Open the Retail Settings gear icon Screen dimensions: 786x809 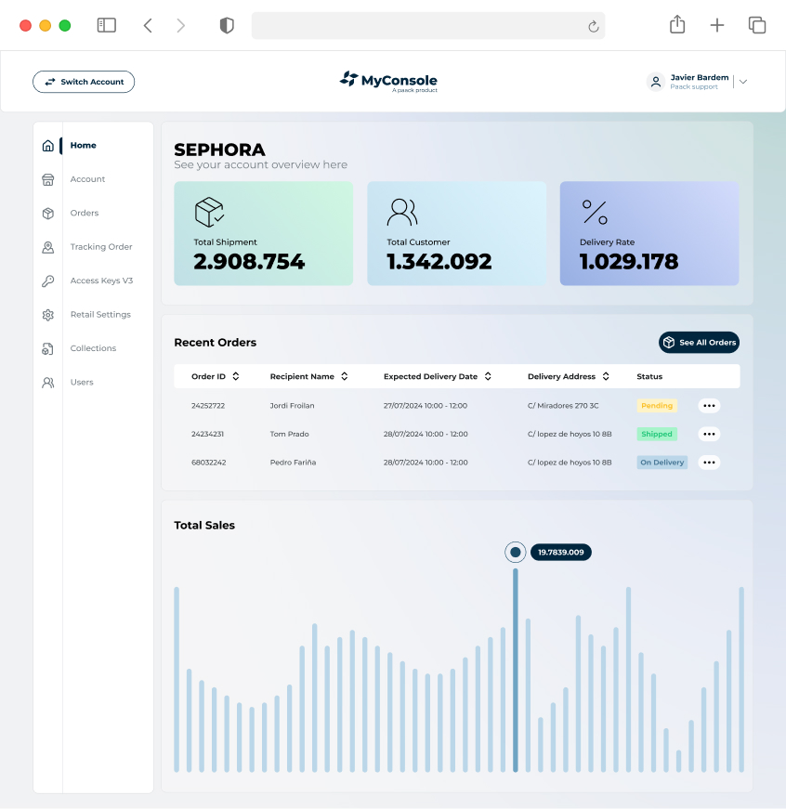point(48,315)
